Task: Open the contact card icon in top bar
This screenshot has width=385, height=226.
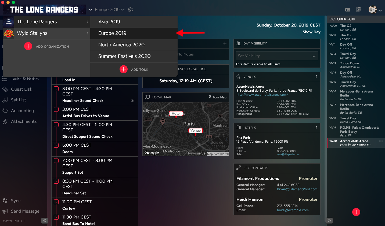Action: [348, 10]
